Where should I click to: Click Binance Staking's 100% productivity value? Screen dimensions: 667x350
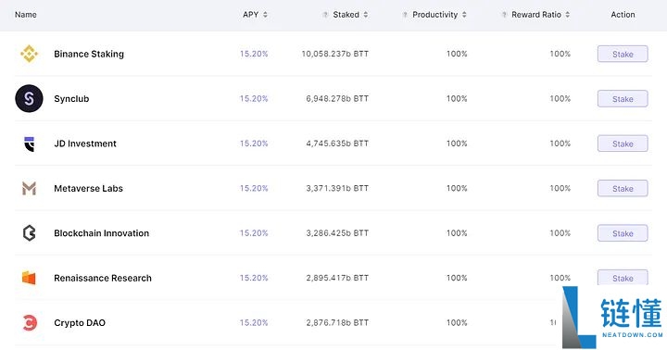[457, 54]
